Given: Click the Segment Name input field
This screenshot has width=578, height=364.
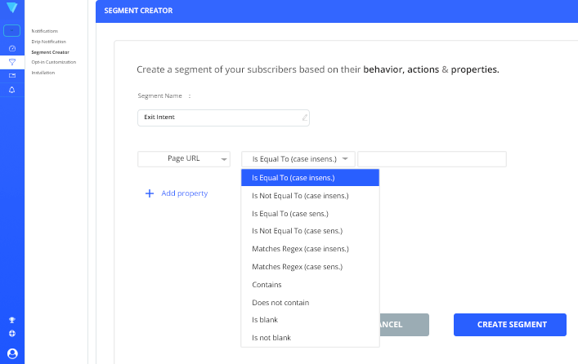Looking at the screenshot, I should 222,118.
